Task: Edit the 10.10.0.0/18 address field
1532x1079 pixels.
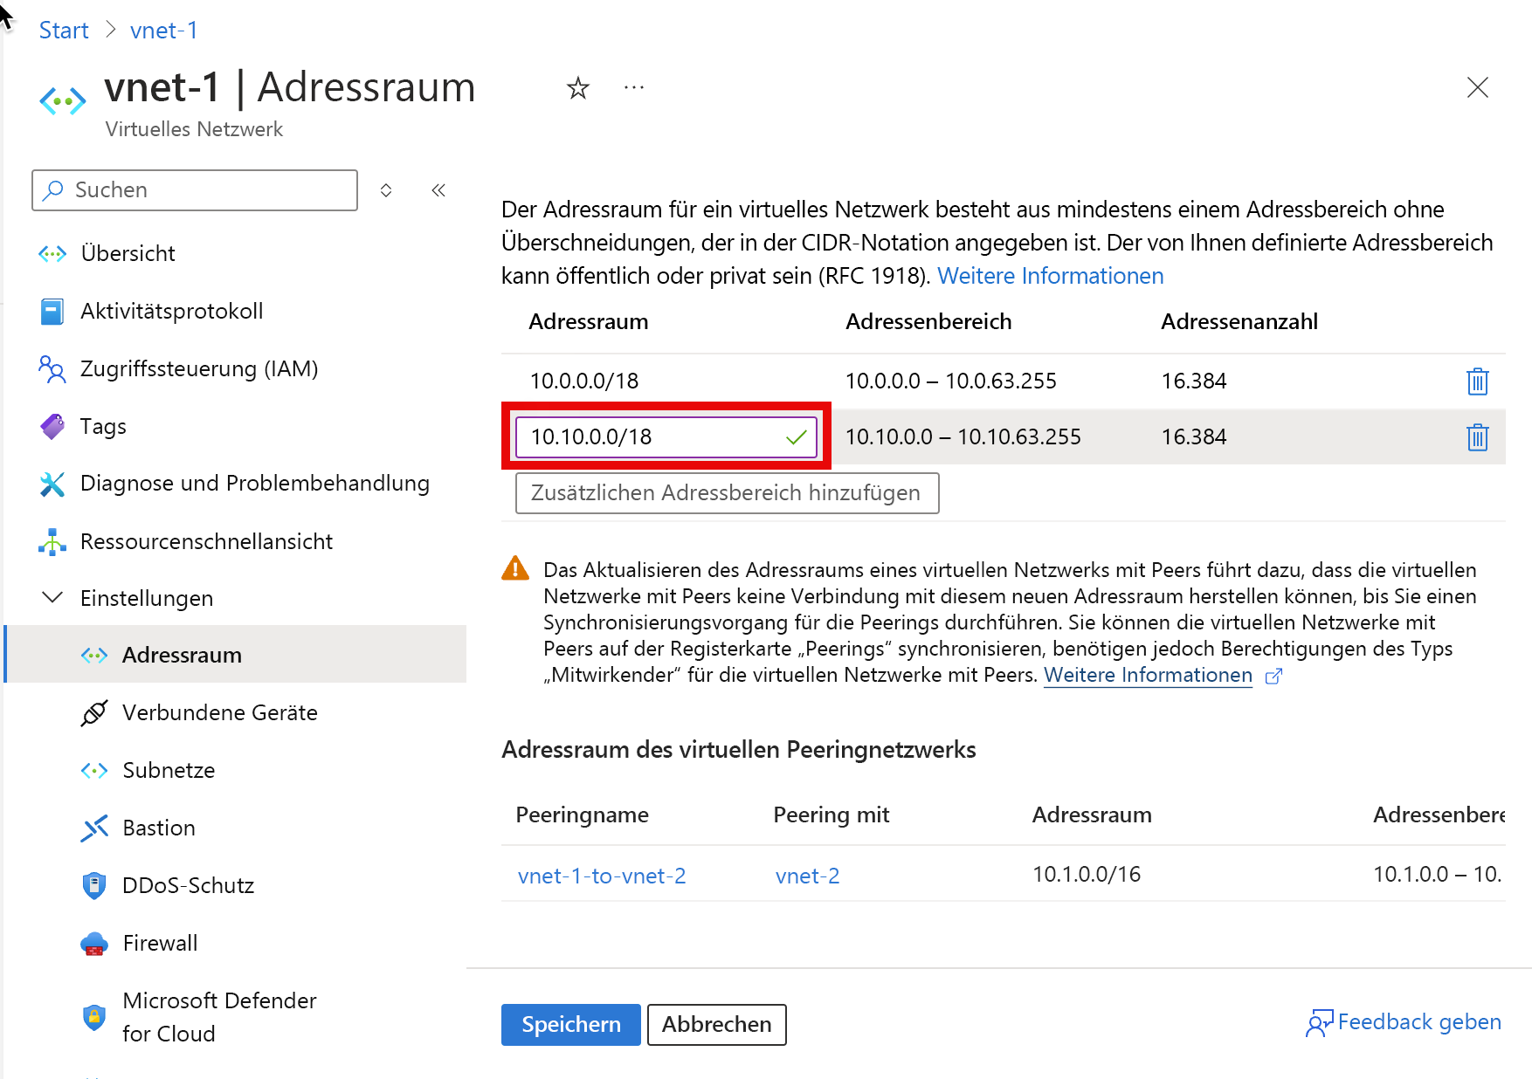Action: [666, 436]
